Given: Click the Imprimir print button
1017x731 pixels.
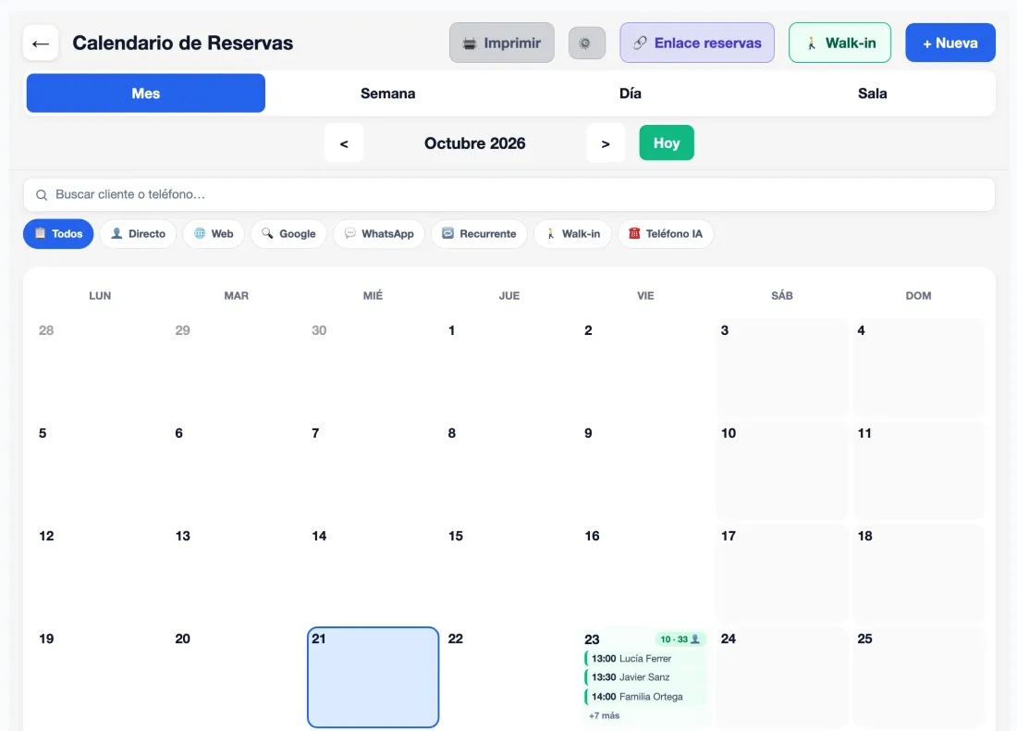Looking at the screenshot, I should (501, 43).
